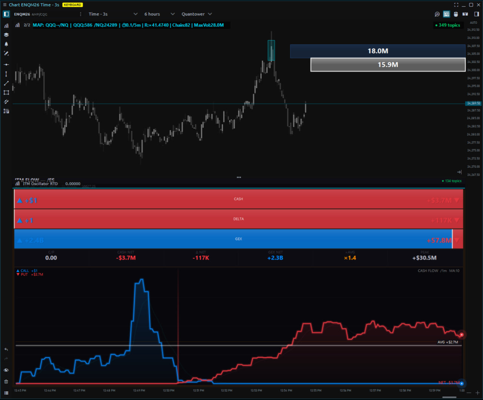Toggle the right side panel icon
The image size is (483, 400).
(477, 14)
